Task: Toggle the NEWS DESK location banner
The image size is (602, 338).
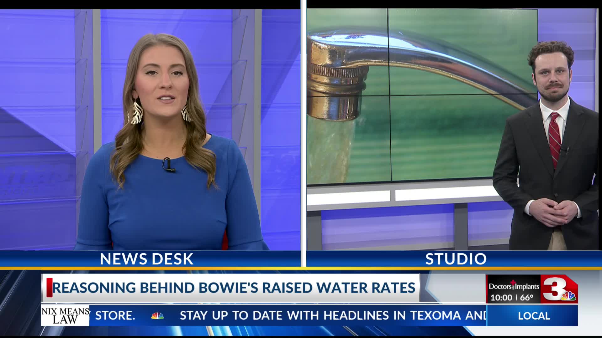Action: tap(146, 258)
